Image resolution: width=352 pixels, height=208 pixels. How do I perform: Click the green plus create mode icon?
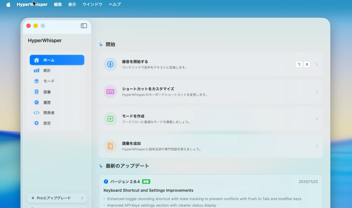pyautogui.click(x=110, y=119)
